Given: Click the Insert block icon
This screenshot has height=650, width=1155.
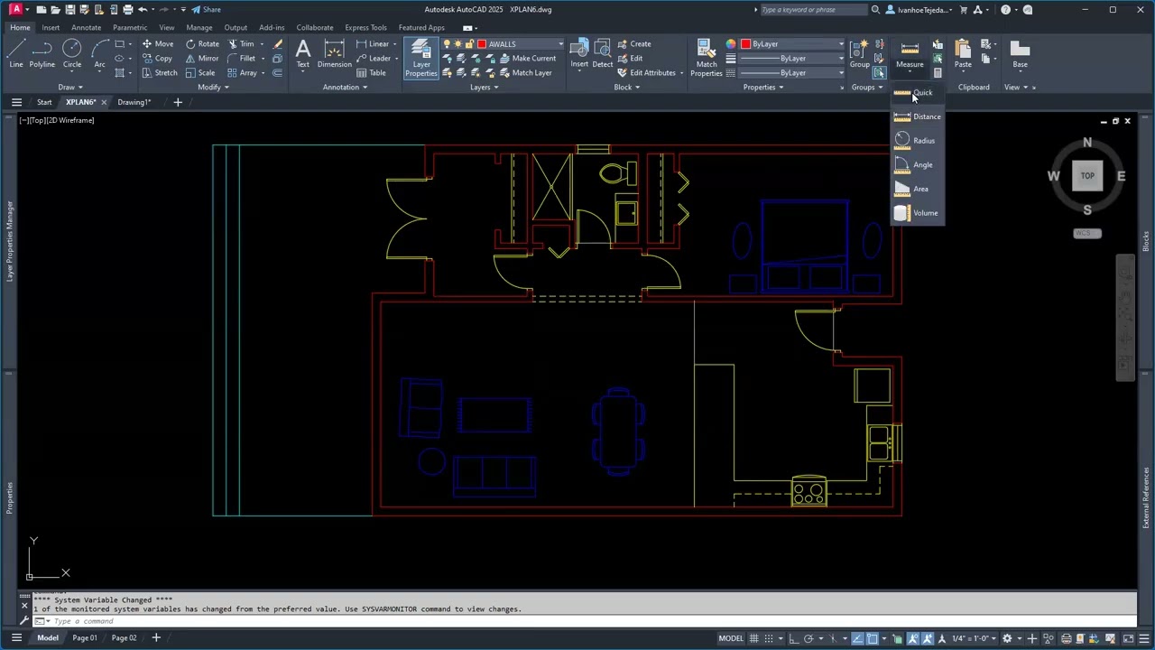Looking at the screenshot, I should click(x=579, y=54).
